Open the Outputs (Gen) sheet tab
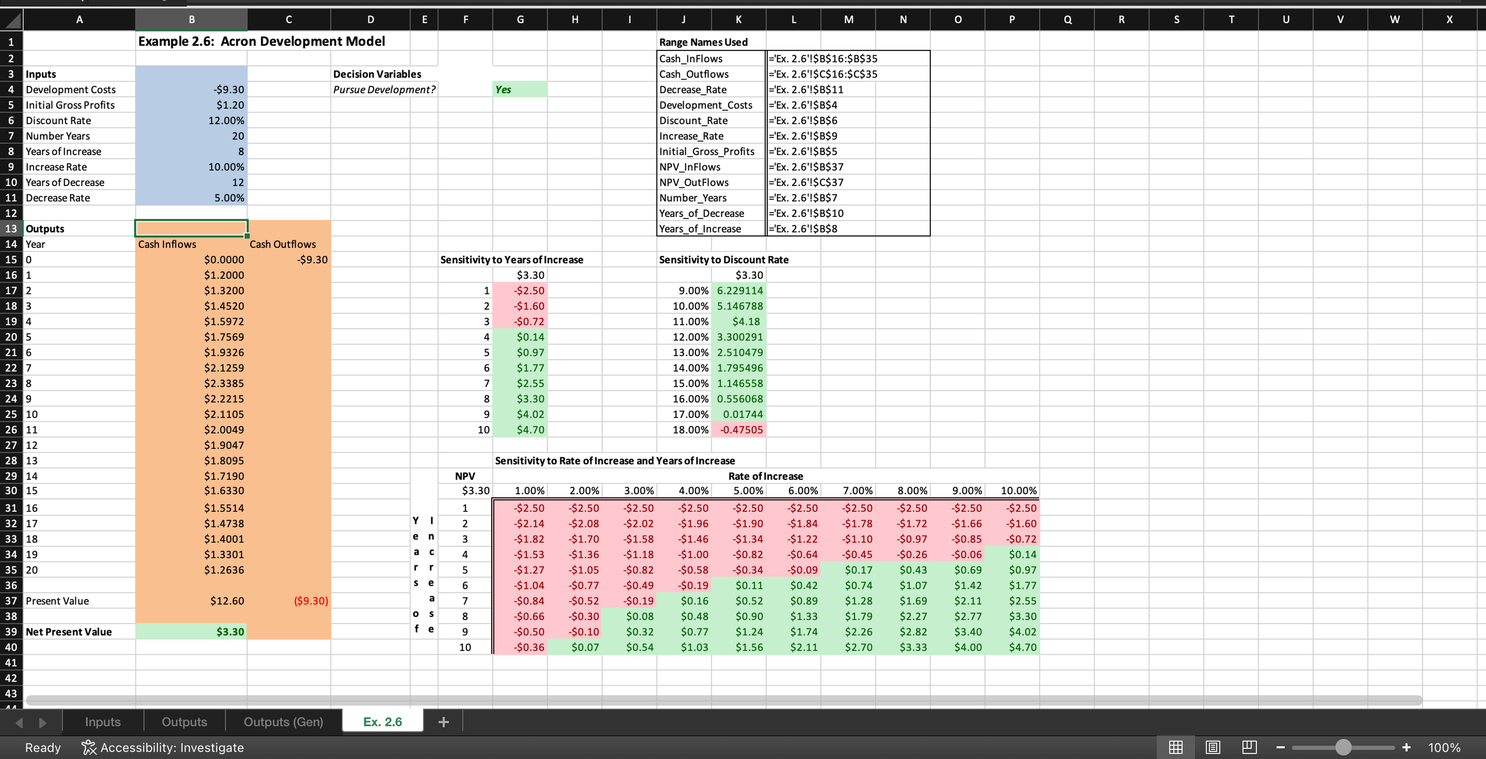Image resolution: width=1486 pixels, height=759 pixels. pos(283,722)
